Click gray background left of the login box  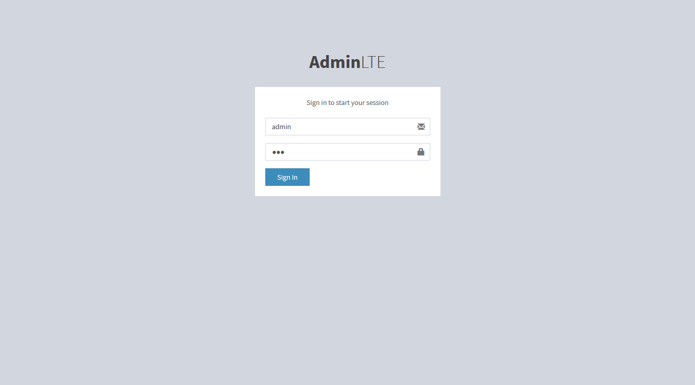pyautogui.click(x=129, y=142)
